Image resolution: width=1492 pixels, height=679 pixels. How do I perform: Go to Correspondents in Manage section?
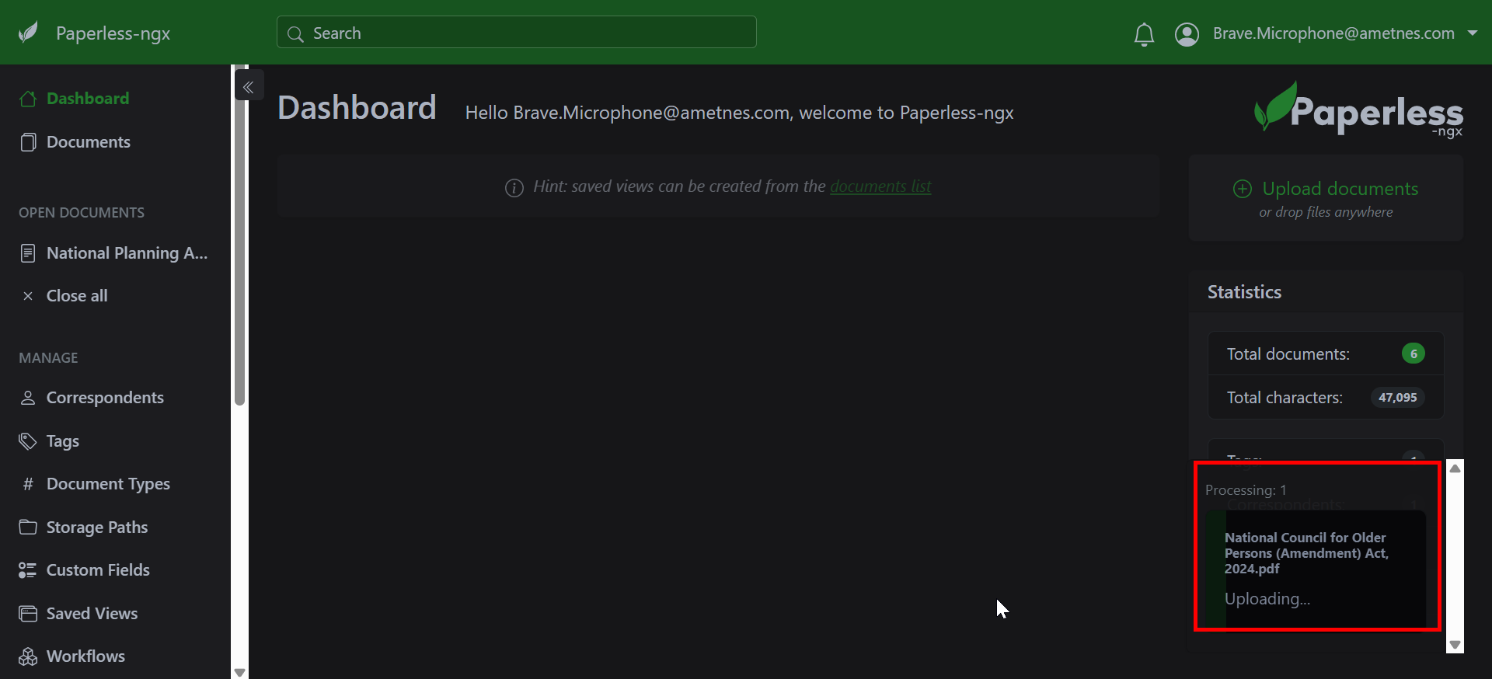[104, 398]
